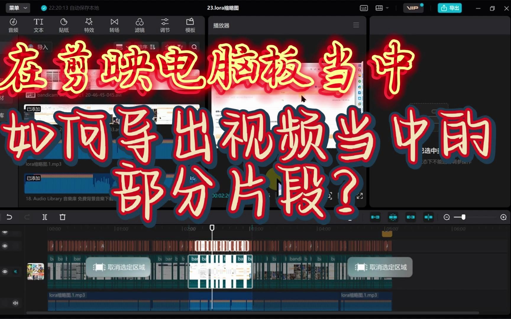Toggle preview axis on timeline
511x319 pixels.
point(428,217)
